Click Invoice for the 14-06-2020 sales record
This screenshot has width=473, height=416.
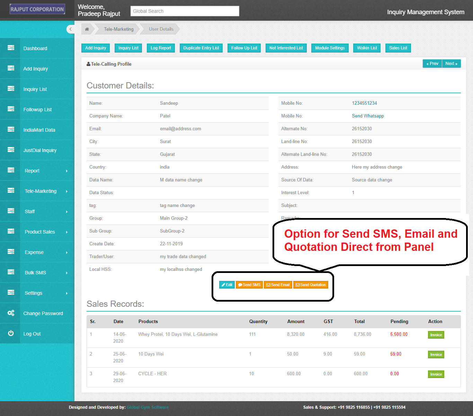(436, 334)
